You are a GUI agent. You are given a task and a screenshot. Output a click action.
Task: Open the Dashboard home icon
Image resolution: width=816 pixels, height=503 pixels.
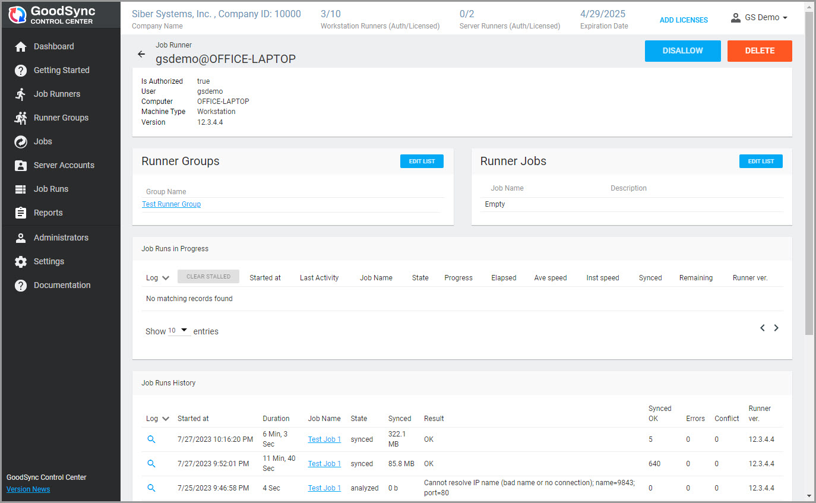pyautogui.click(x=21, y=46)
